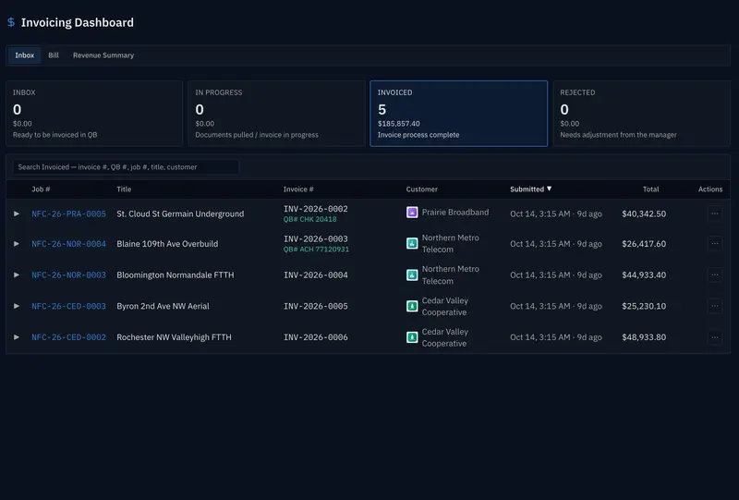Screen dimensions: 739x500
Task: Click the Prairie Broadband customer name
Action: coord(455,213)
